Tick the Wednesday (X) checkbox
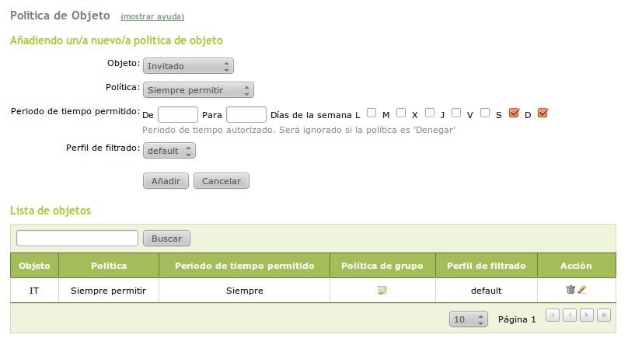This screenshot has height=345, width=628. tap(430, 112)
